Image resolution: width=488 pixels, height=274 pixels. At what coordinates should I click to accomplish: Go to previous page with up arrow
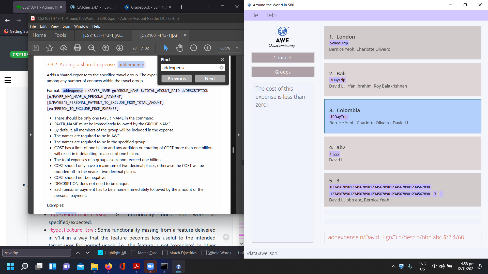(x=106, y=48)
